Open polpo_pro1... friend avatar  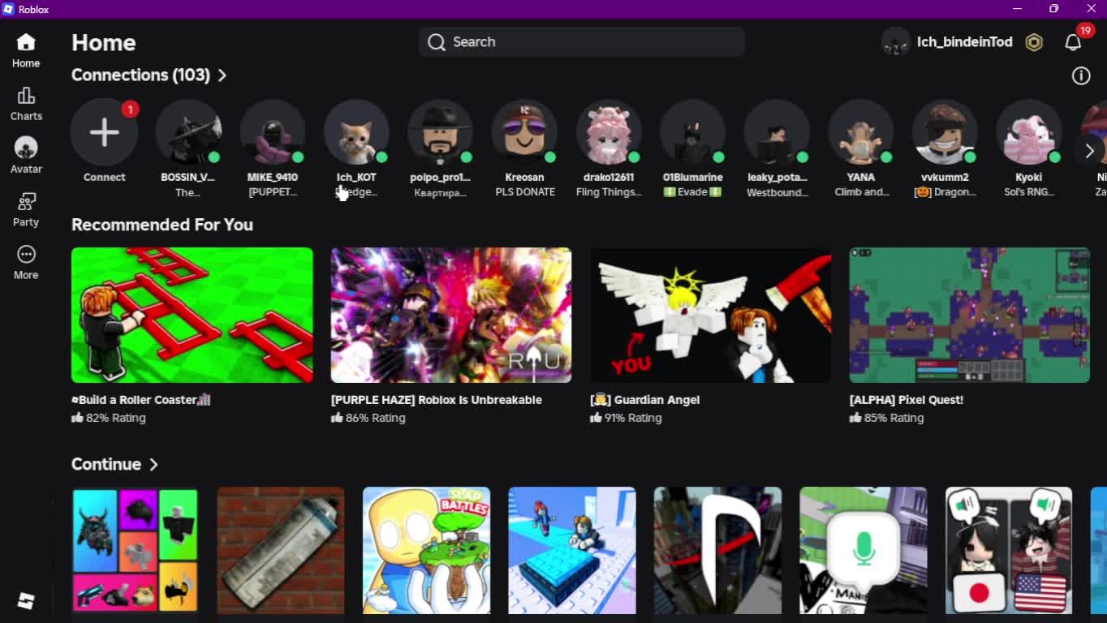tap(441, 132)
